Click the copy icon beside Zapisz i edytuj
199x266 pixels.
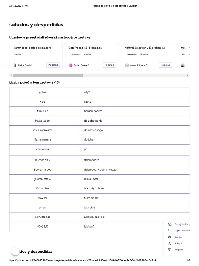(170, 231)
